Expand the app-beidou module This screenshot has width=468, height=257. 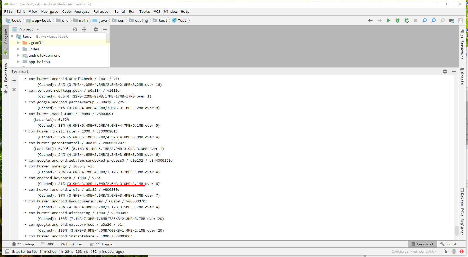click(x=18, y=62)
